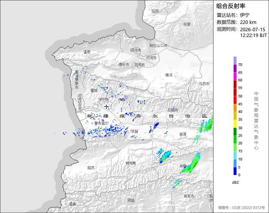Click the 审图号 GS京 (2022) 0372号 text

tap(242, 207)
